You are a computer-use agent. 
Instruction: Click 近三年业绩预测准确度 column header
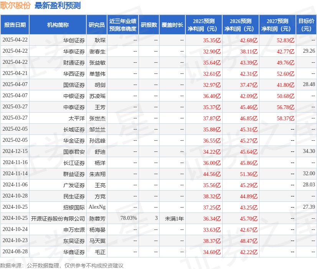pyautogui.click(x=122, y=25)
